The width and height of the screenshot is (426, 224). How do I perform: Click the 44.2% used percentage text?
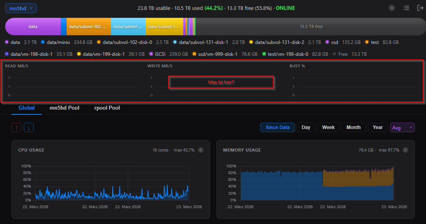213,8
